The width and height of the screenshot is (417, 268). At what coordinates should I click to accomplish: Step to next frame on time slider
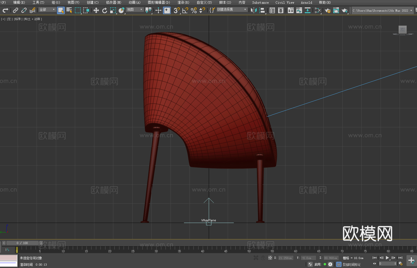pyautogui.click(x=41, y=243)
